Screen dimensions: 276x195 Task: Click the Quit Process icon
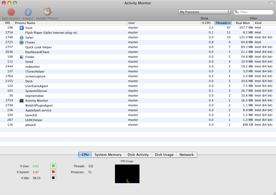[x=11, y=12]
